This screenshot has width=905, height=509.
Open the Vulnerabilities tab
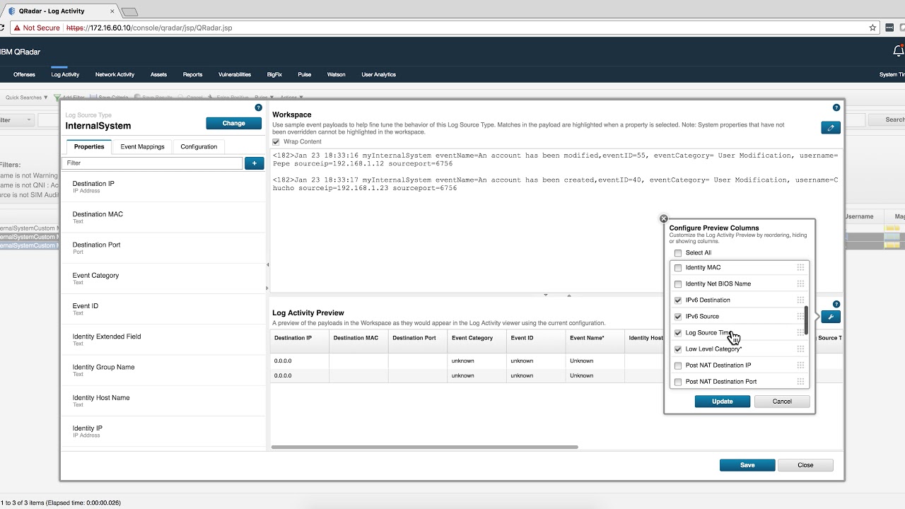tap(235, 74)
